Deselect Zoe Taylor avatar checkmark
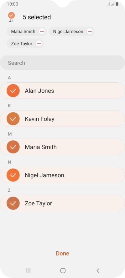The width and height of the screenshot is (125, 278). point(13,203)
